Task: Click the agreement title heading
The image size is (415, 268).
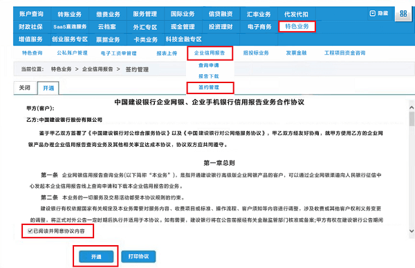Action: click(x=209, y=102)
